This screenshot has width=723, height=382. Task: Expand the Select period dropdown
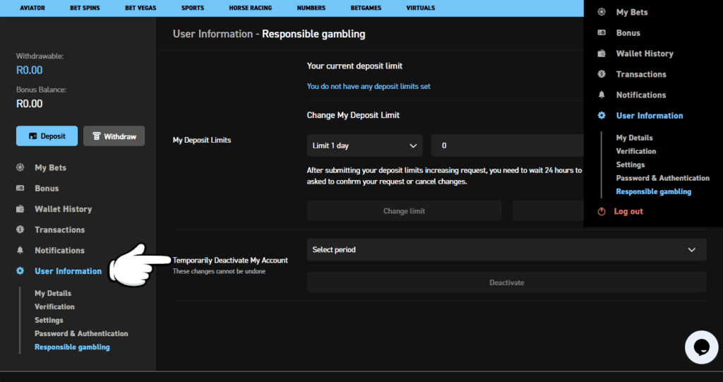tap(507, 249)
